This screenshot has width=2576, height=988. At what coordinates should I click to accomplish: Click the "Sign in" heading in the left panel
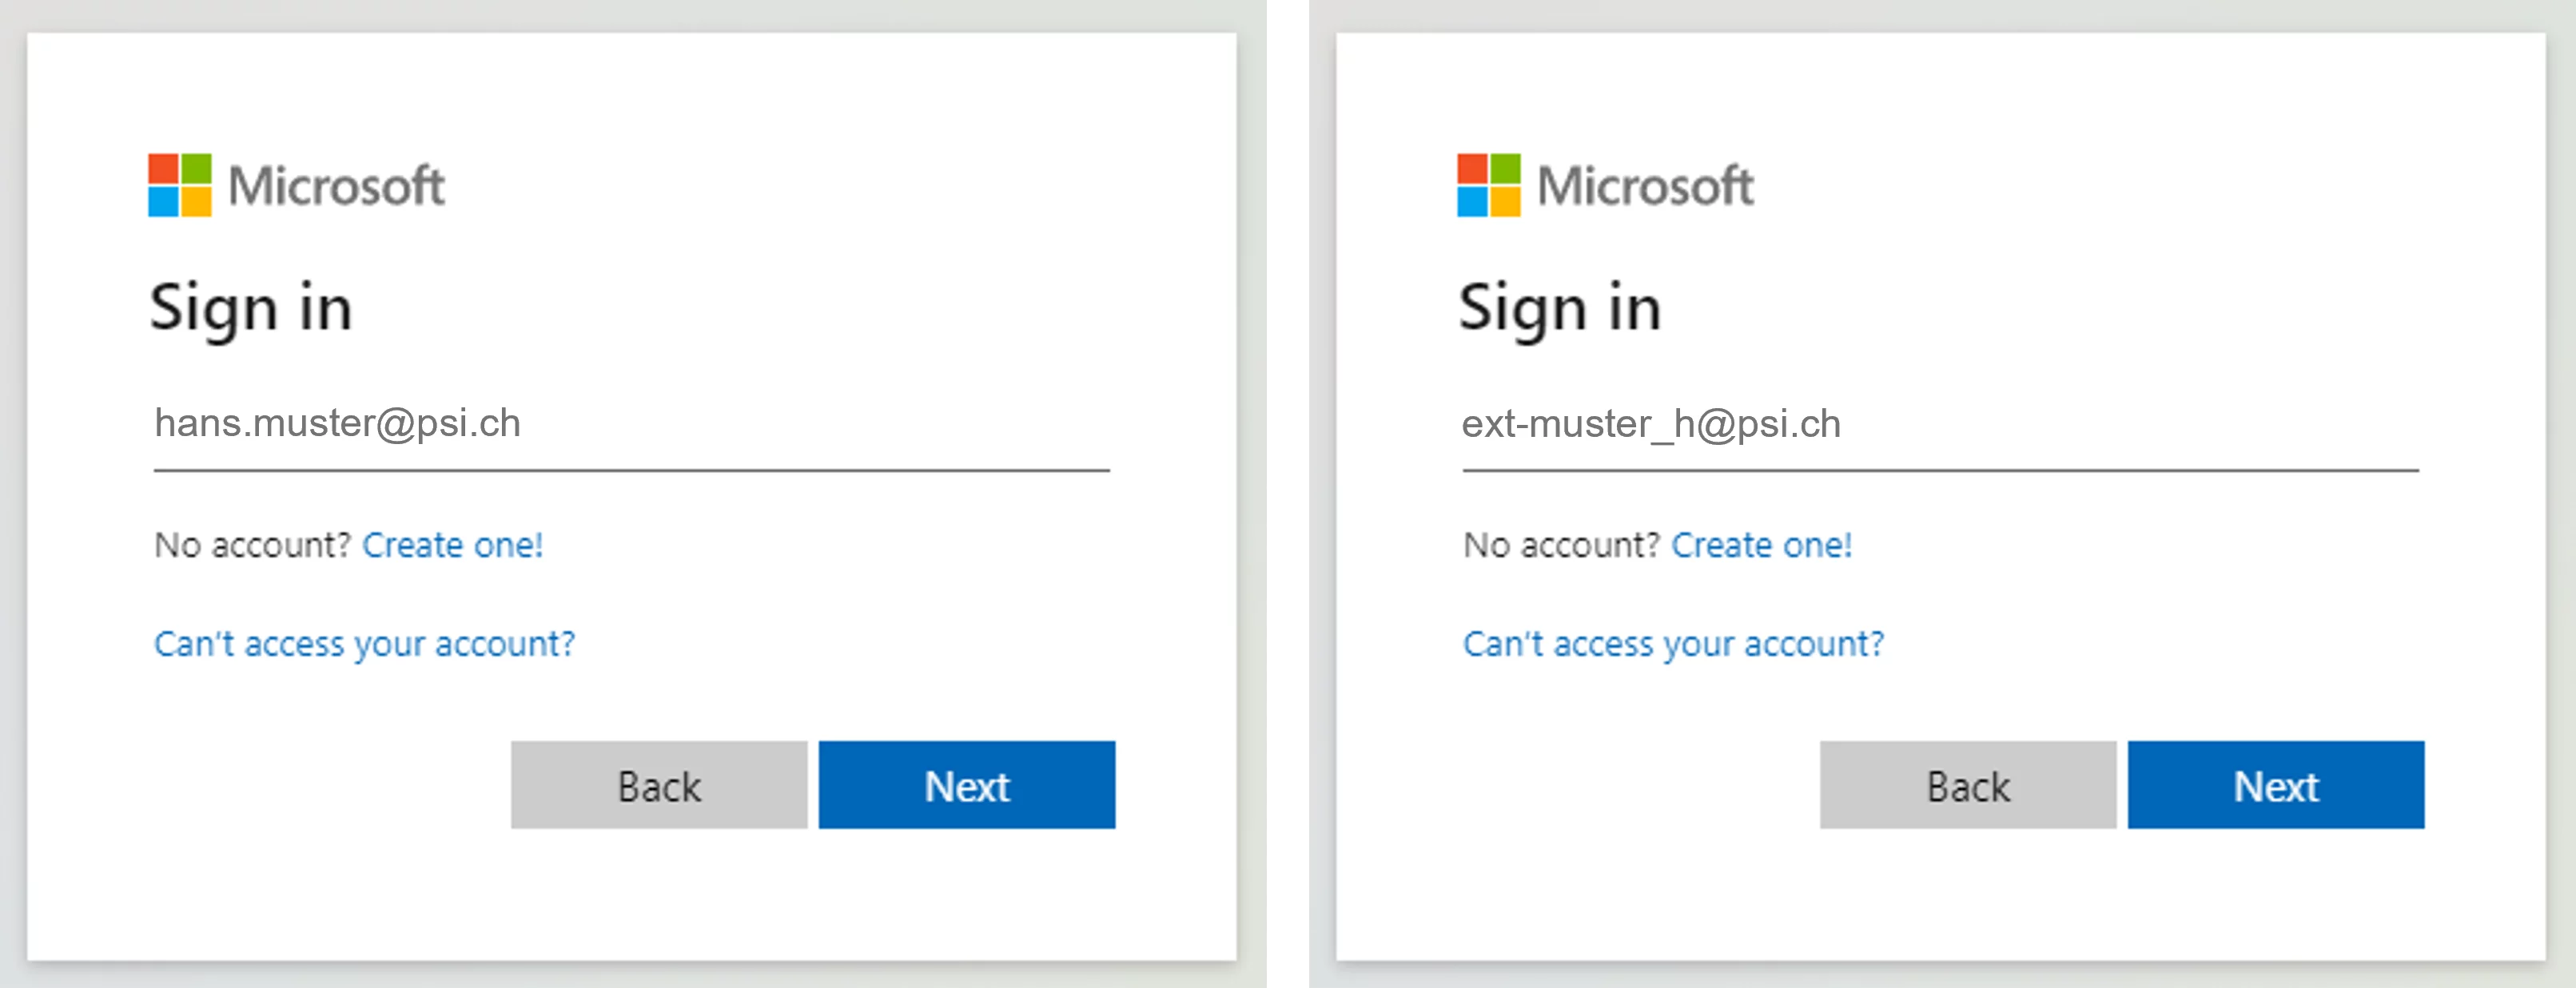pyautogui.click(x=251, y=308)
